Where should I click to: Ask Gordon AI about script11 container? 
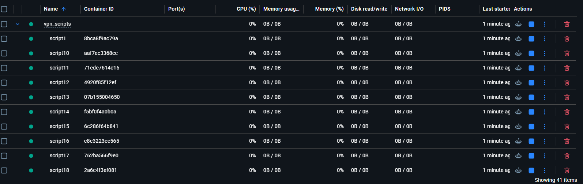[518, 68]
